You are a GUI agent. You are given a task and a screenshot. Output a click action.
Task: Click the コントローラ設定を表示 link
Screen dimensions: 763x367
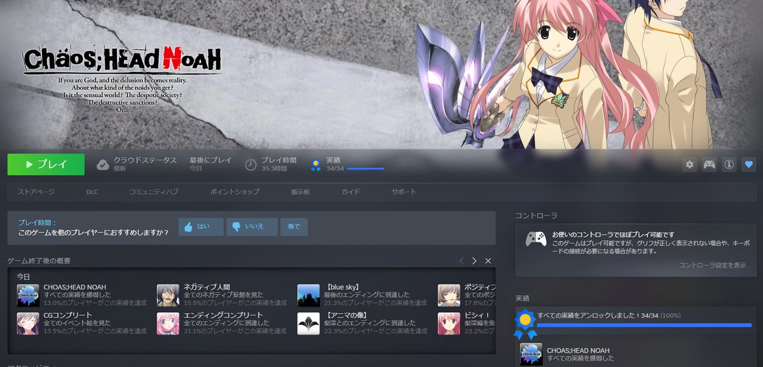(x=712, y=265)
